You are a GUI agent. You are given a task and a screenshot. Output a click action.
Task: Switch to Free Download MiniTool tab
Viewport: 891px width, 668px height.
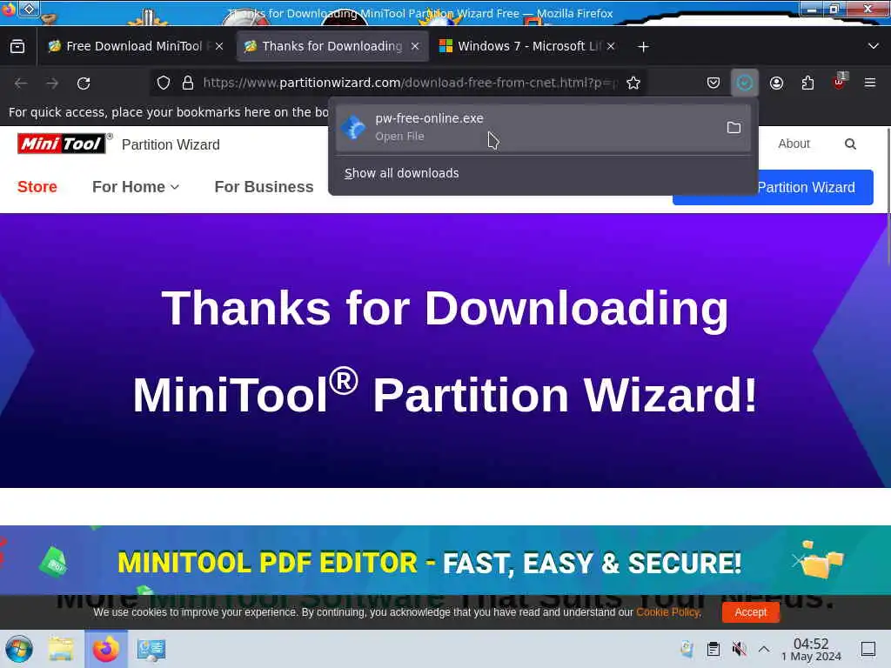(x=135, y=47)
